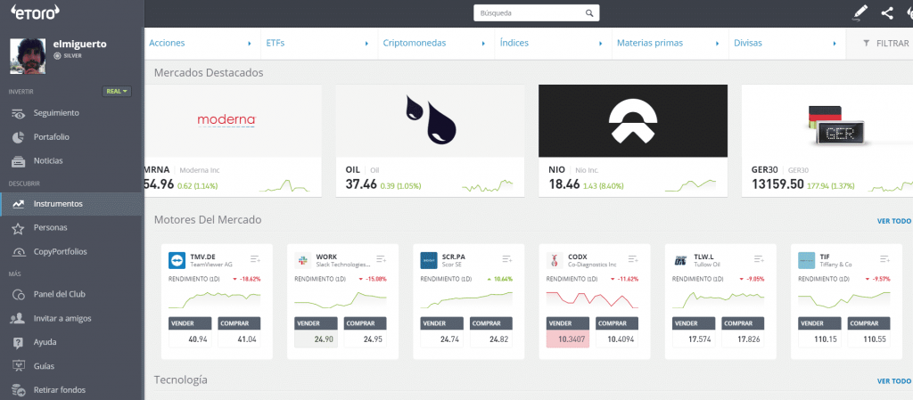Add SCR.PA to watchlist icon
The height and width of the screenshot is (400, 913).
click(506, 258)
